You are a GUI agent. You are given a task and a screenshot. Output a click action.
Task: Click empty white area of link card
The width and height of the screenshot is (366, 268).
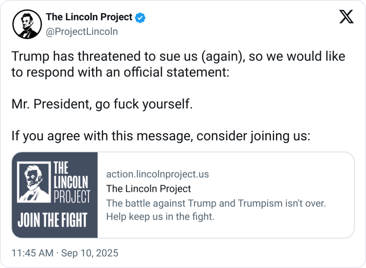[x=280, y=228]
